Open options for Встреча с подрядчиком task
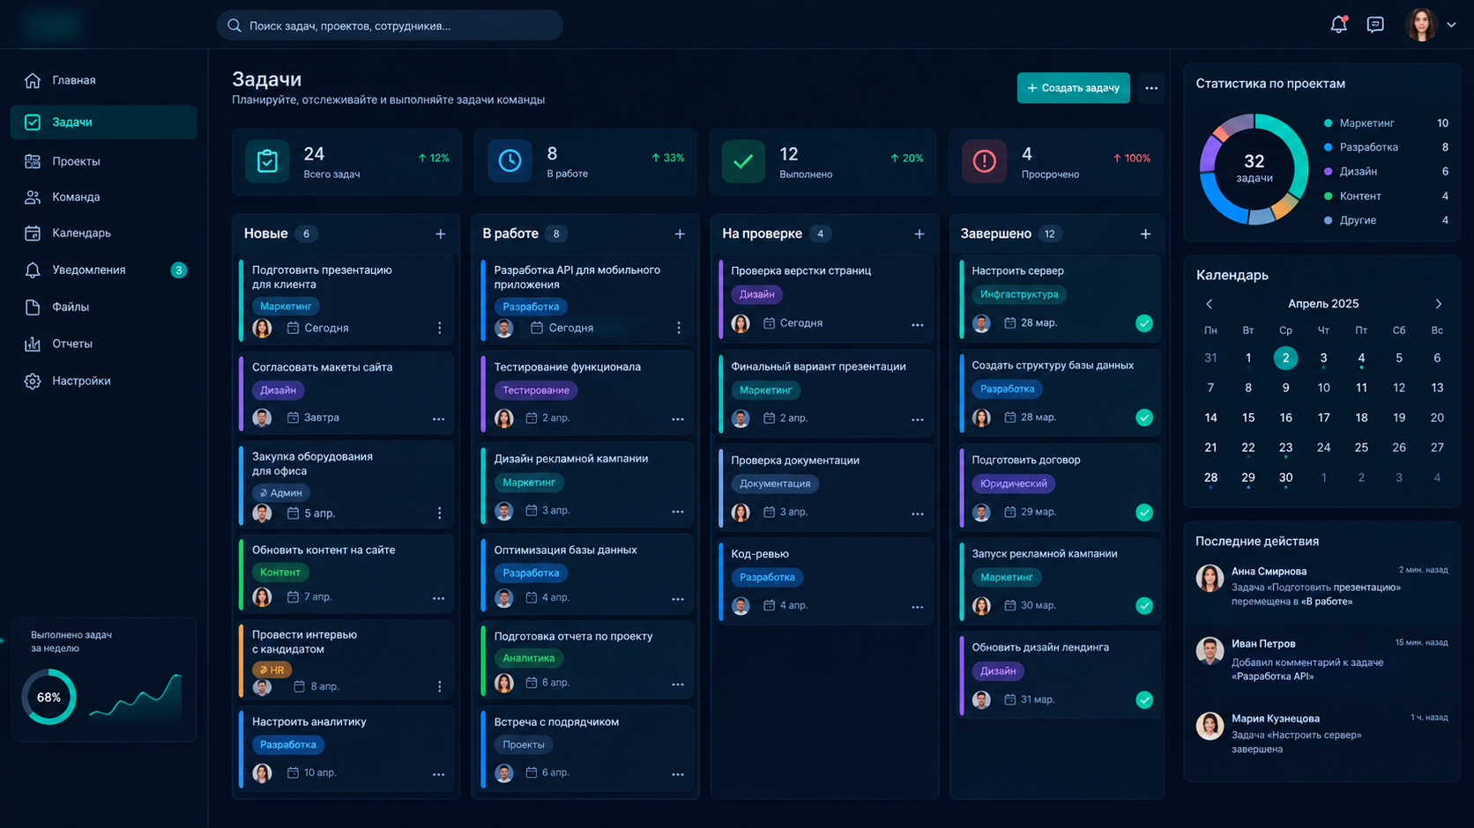This screenshot has height=828, width=1474. click(678, 774)
